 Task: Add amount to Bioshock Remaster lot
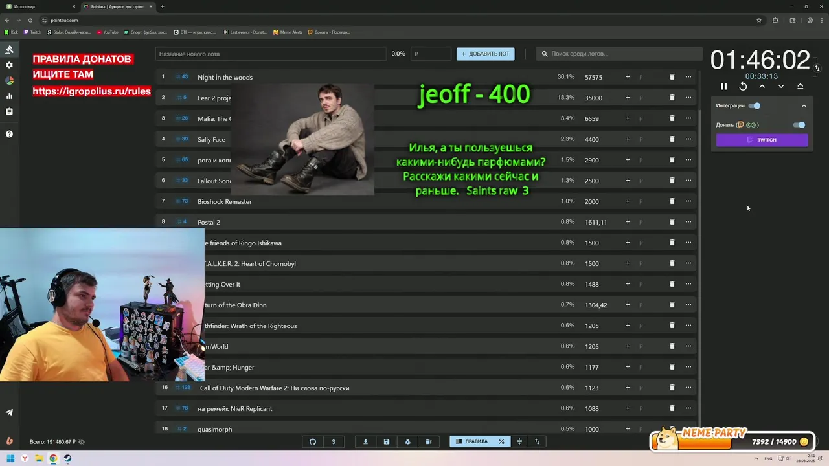coord(628,201)
